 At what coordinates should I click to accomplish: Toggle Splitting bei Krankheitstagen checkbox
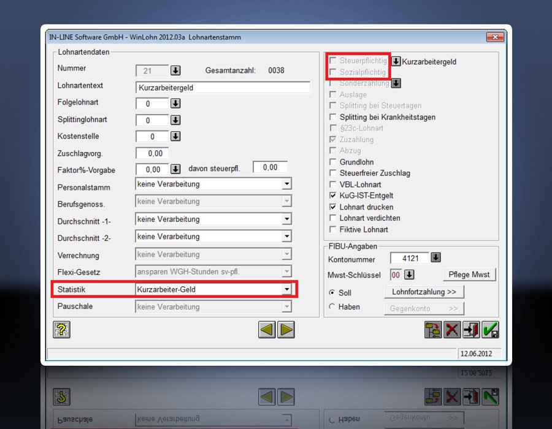(332, 116)
